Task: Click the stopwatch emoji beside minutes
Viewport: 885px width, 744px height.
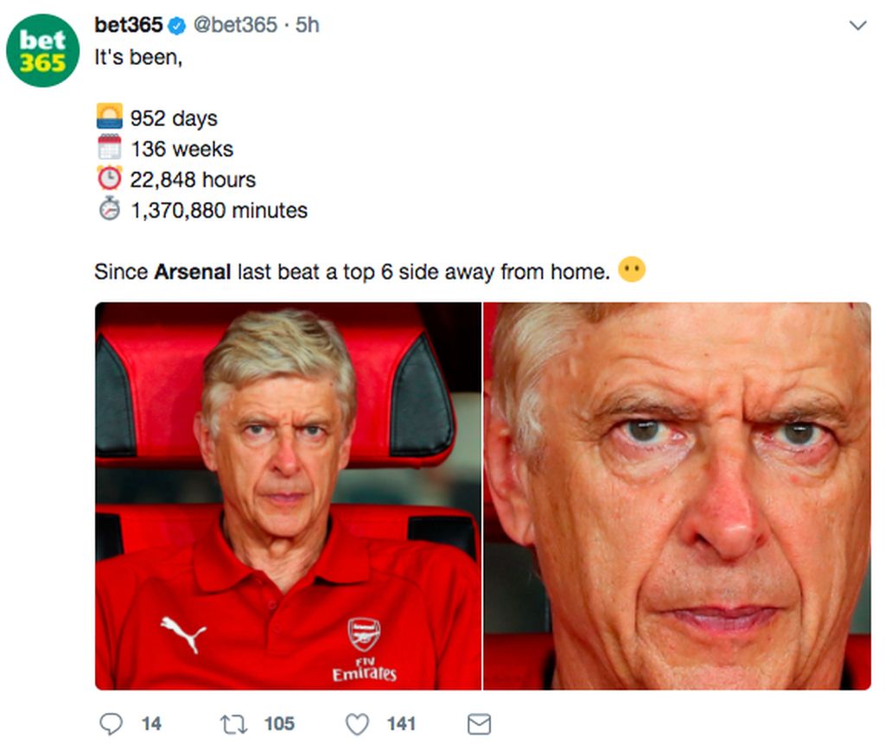Action: pyautogui.click(x=109, y=209)
